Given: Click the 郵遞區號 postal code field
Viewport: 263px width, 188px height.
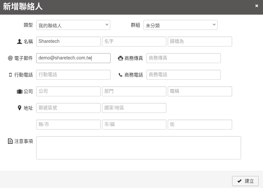Looking at the screenshot, I should point(68,108).
